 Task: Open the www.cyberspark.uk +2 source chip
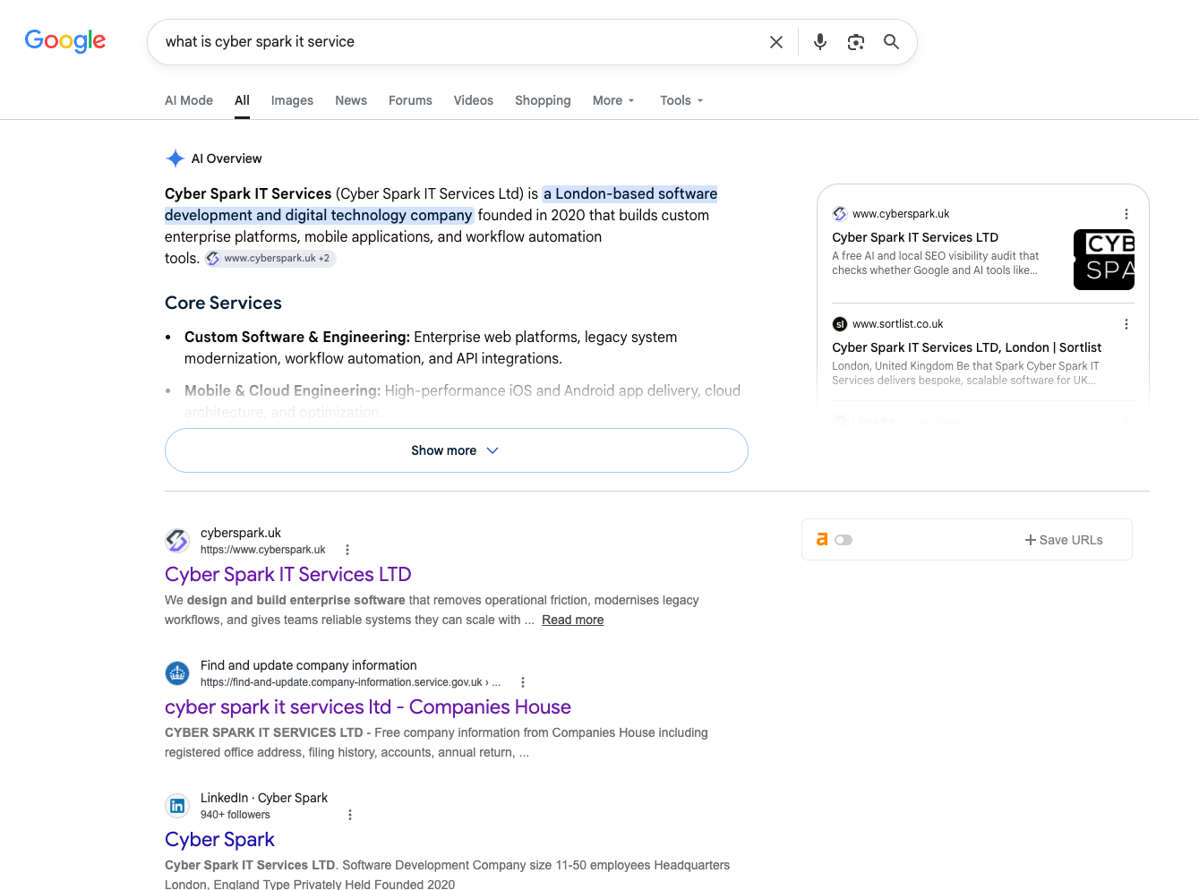pos(270,258)
